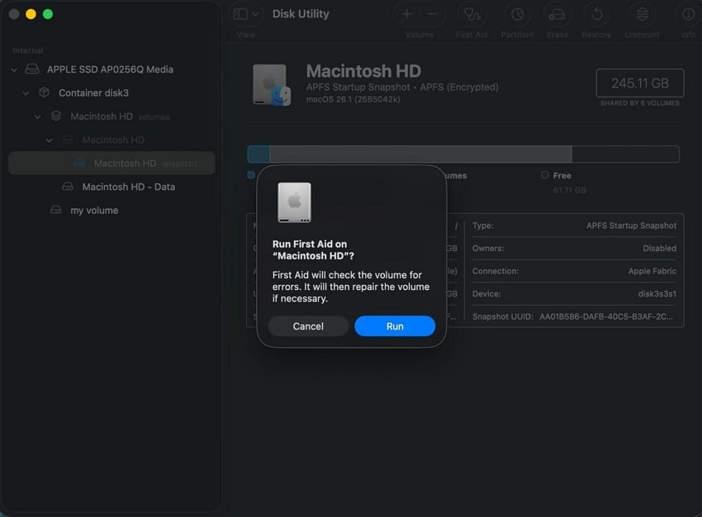Click the Macintosh HD snapshot disk icon
Image resolution: width=702 pixels, height=517 pixels.
pyautogui.click(x=79, y=163)
